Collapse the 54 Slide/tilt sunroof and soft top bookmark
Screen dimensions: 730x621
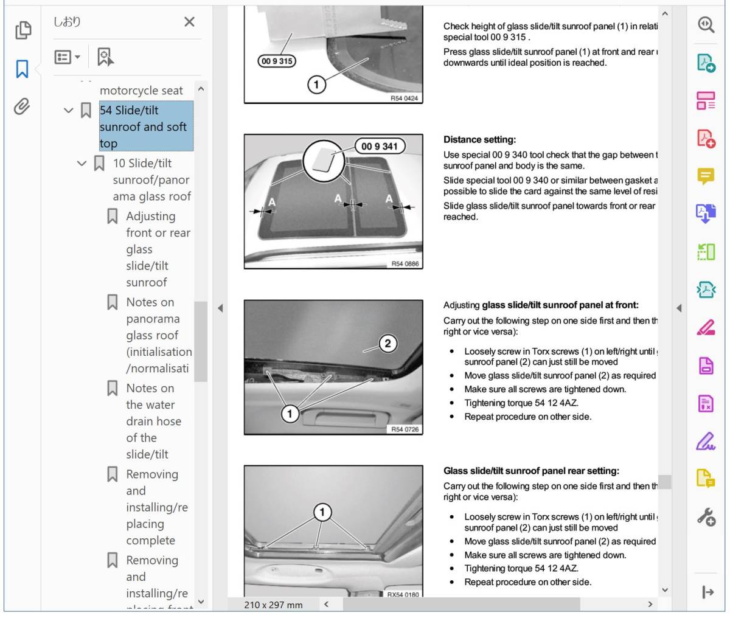(x=68, y=111)
